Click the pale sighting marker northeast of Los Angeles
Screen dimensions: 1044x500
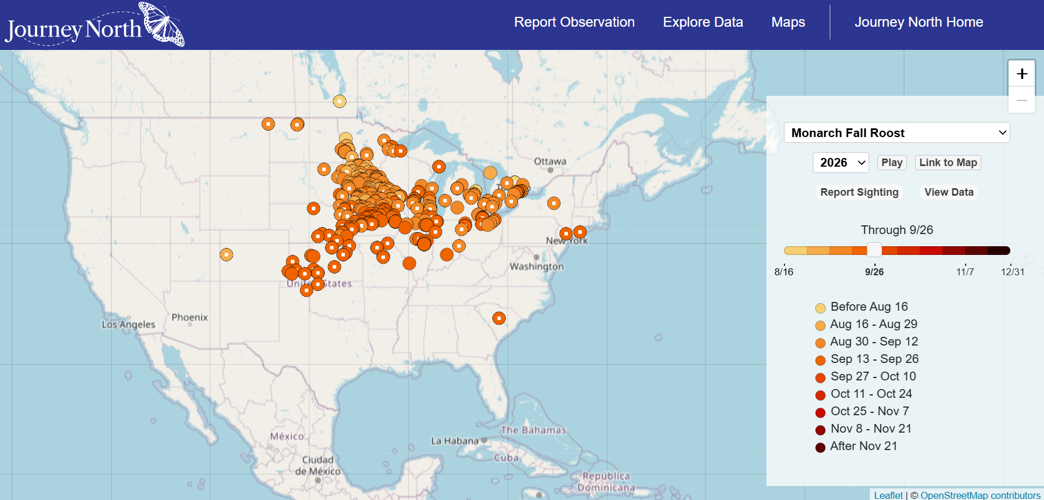pyautogui.click(x=226, y=254)
